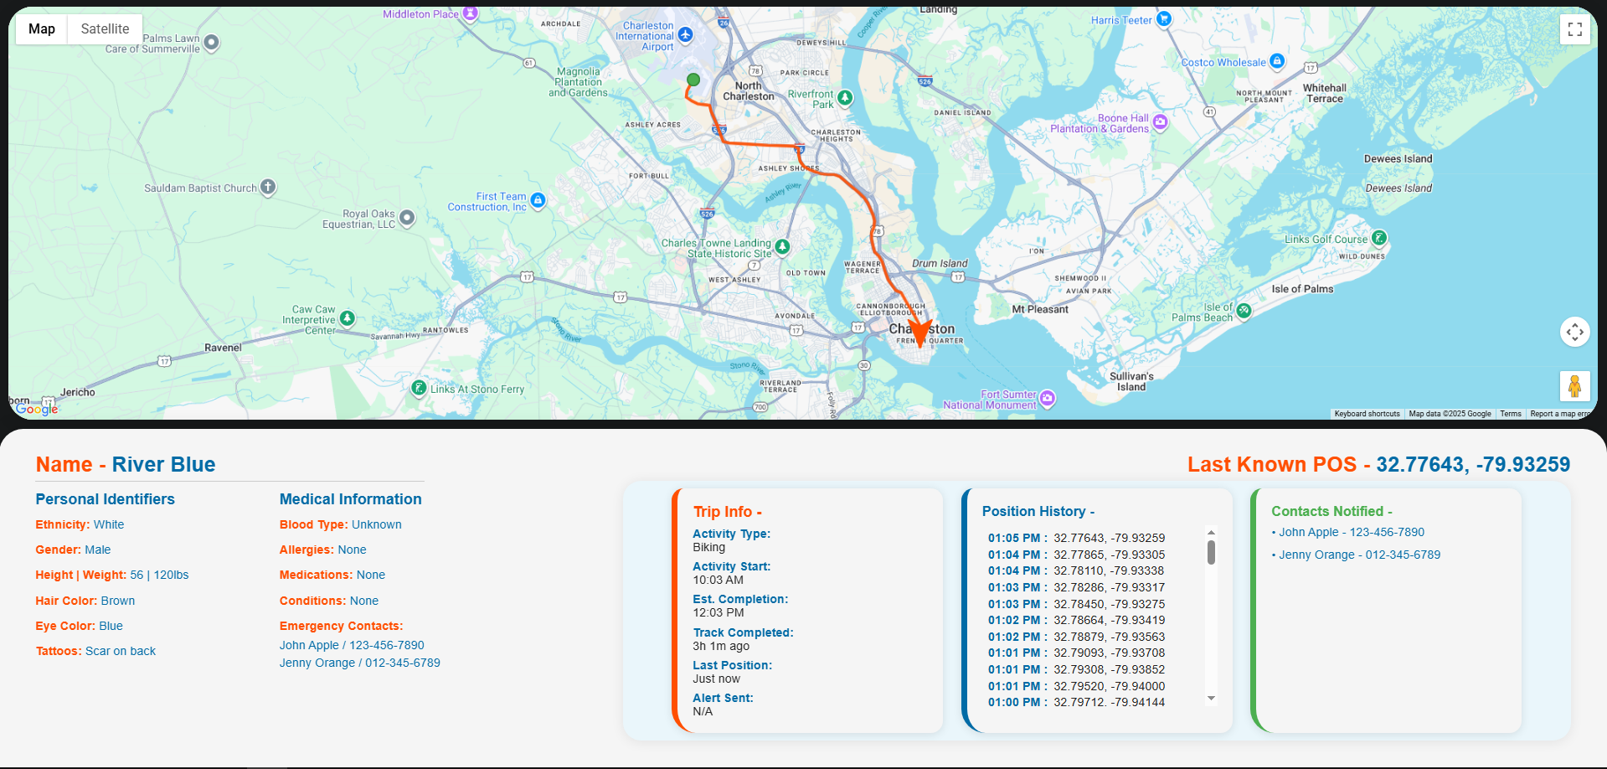Select position entry 32.79308, -79.93852

pyautogui.click(x=1076, y=669)
